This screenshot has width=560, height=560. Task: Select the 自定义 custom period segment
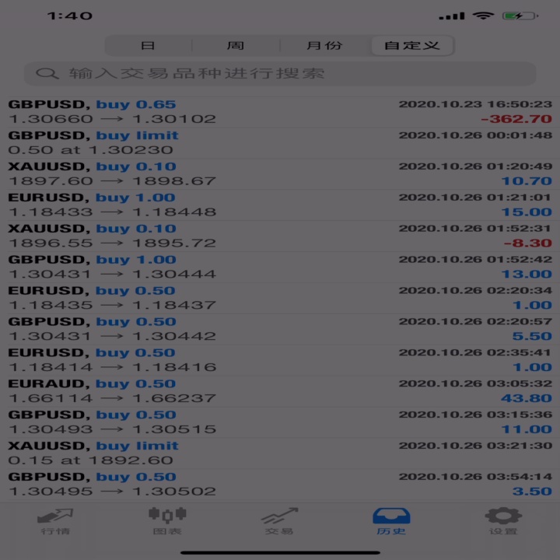412,45
